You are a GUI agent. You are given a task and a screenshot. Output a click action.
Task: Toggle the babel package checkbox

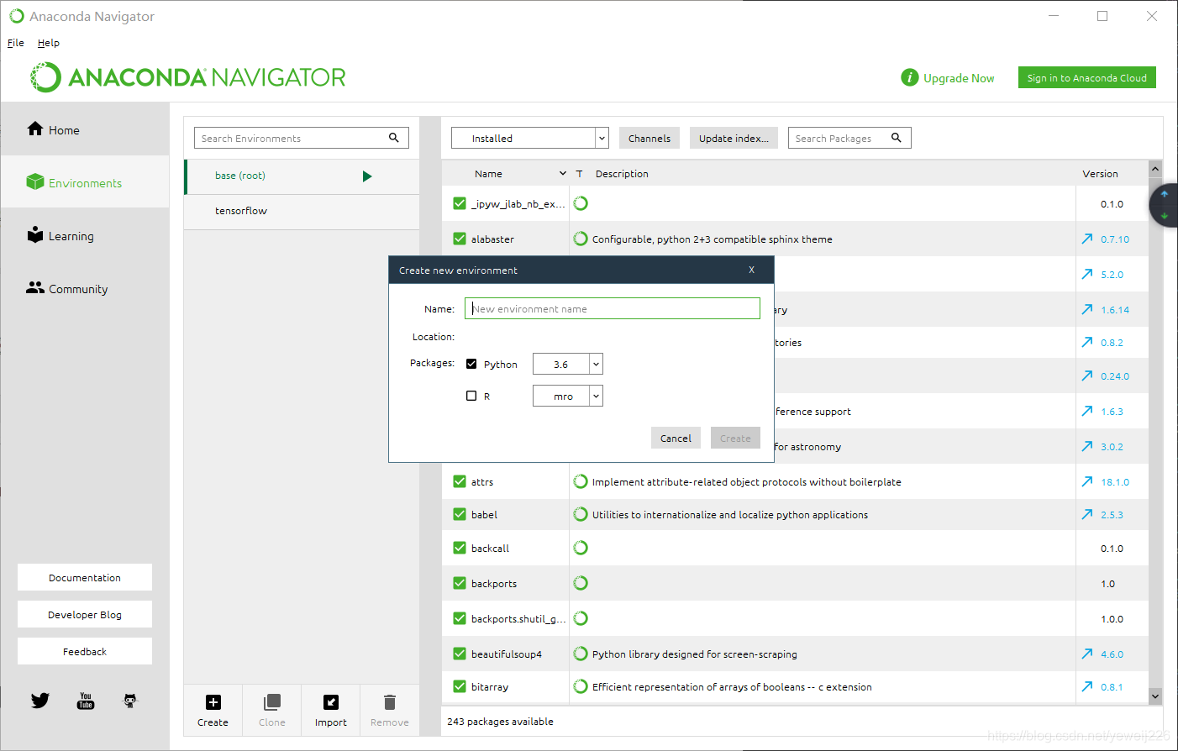pos(460,514)
